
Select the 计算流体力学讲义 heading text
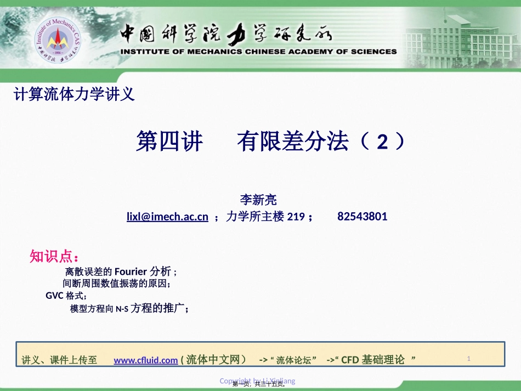[74, 94]
